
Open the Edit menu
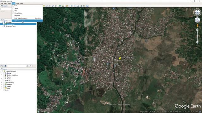click(x=5, y=3)
